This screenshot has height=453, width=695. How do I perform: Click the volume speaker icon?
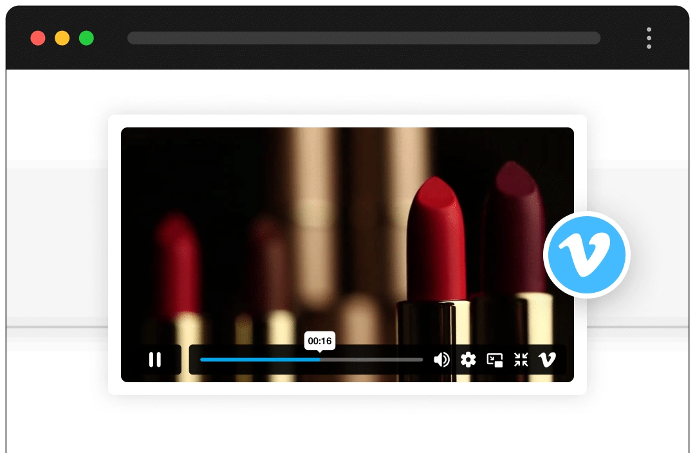[x=441, y=360]
